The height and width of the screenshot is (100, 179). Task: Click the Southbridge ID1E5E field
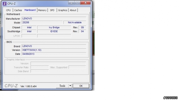[54, 31]
